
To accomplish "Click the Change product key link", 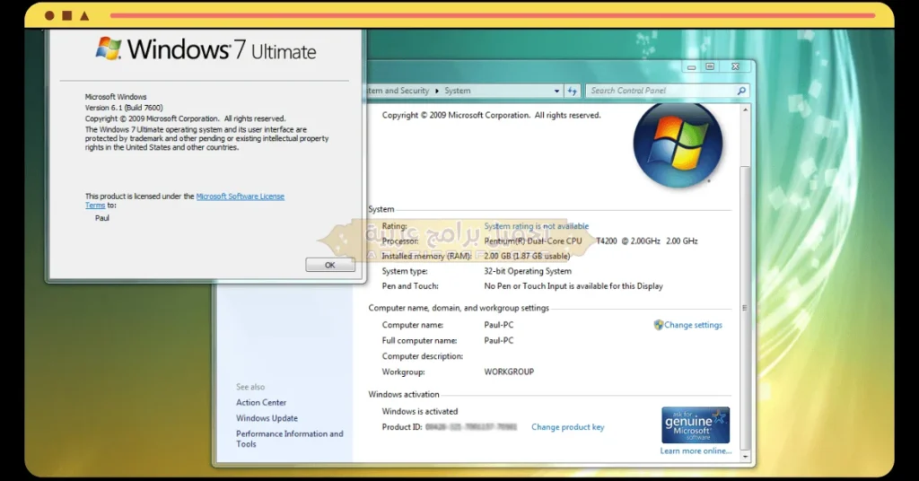I will [x=567, y=427].
